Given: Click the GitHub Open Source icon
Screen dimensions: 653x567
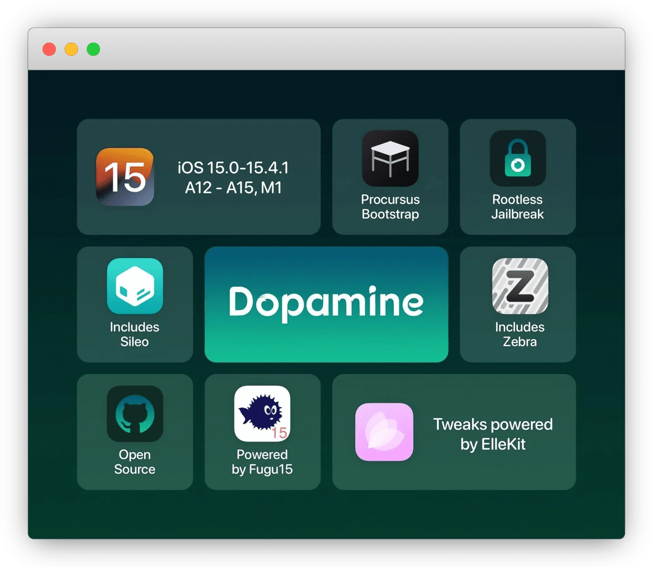Looking at the screenshot, I should (135, 414).
